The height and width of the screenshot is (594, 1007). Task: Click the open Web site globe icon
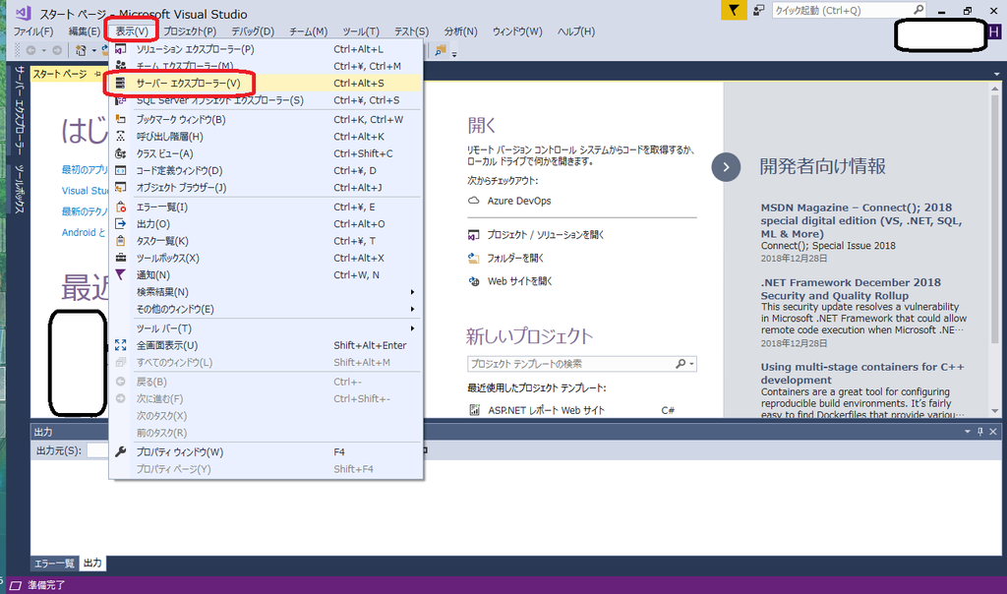473,281
